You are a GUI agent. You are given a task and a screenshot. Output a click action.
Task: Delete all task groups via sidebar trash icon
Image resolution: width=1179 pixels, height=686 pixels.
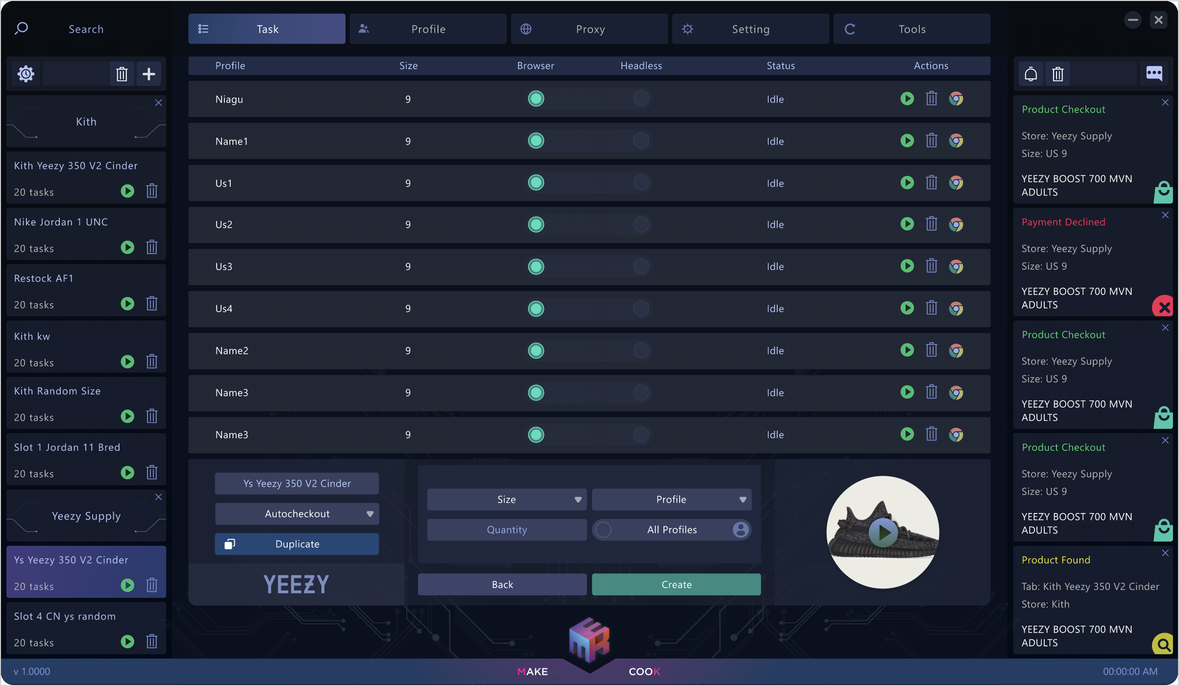(x=122, y=74)
